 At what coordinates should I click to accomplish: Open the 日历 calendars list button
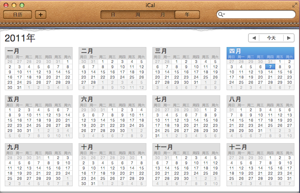(x=18, y=15)
